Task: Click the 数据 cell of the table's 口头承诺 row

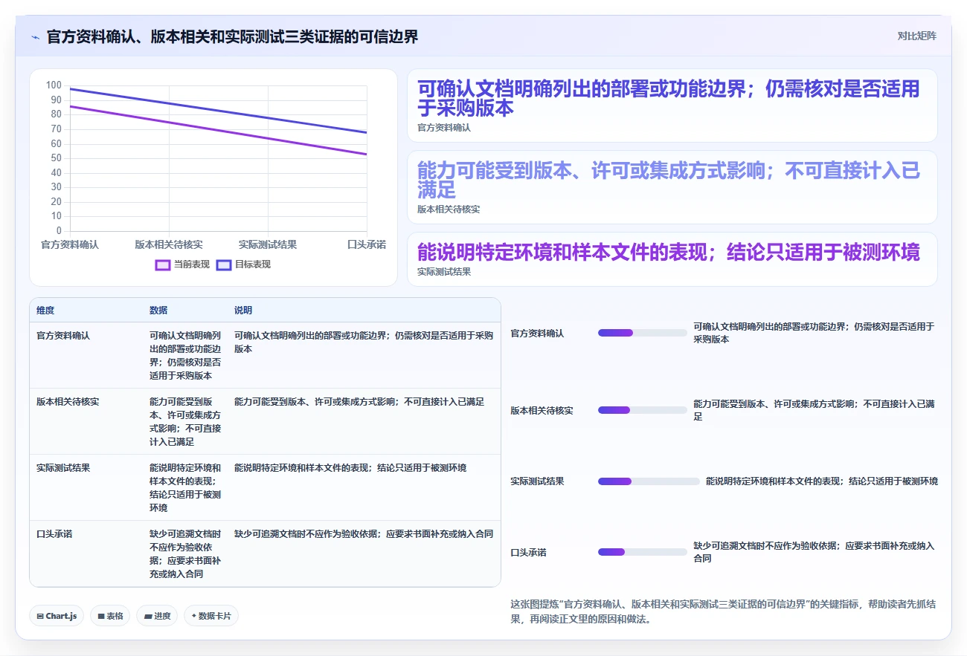Action: click(x=185, y=554)
